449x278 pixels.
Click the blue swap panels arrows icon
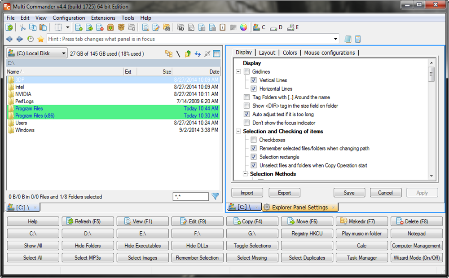[x=198, y=53]
